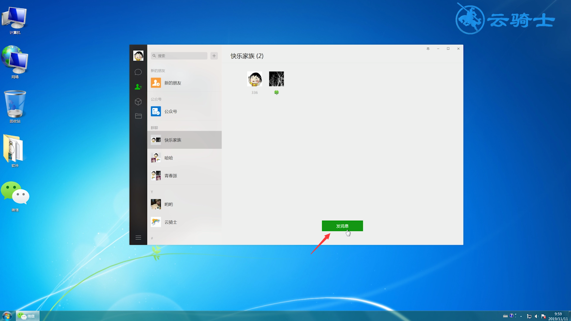Click the WeChat search box
This screenshot has height=321, width=571.
pyautogui.click(x=179, y=56)
